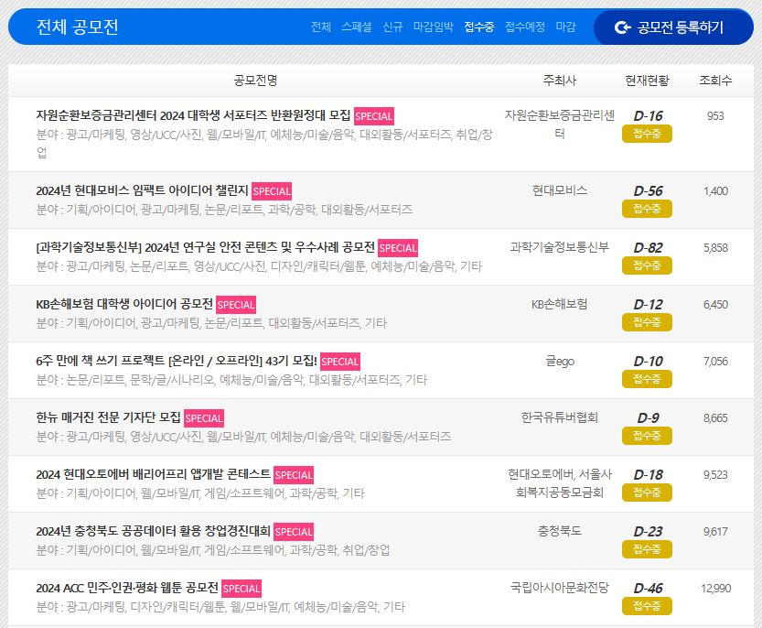Select the 신규 filter tab
The height and width of the screenshot is (628, 762).
(x=392, y=27)
